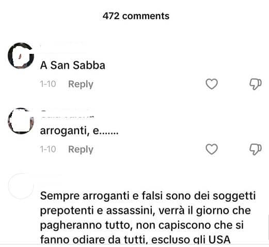Like the "A San Sabba" comment
Image resolution: width=269 pixels, height=247 pixels.
[212, 84]
